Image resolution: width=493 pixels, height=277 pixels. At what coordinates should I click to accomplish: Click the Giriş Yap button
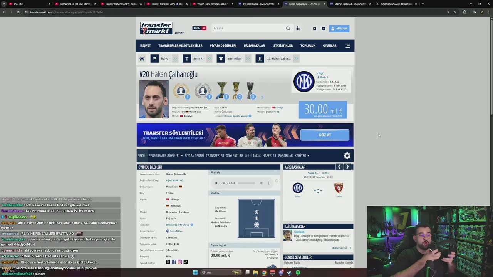339,28
